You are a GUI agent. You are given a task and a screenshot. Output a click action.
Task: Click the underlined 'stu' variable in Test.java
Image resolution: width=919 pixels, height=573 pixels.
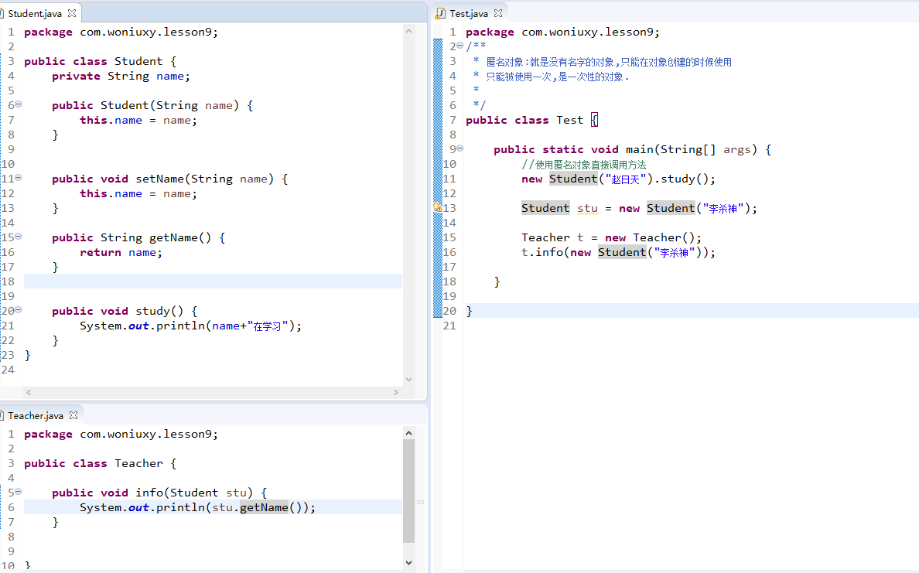pos(588,209)
